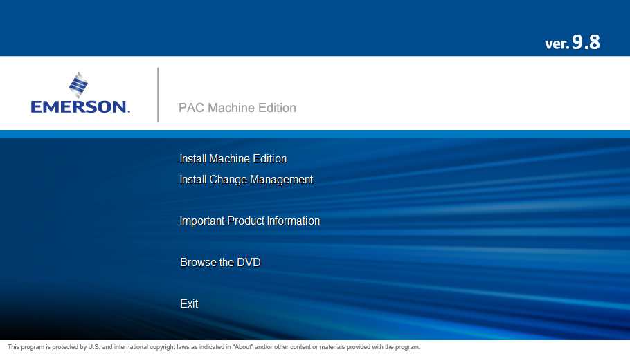This screenshot has height=354, width=630.
Task: Open Important Product Information
Action: [x=249, y=221]
